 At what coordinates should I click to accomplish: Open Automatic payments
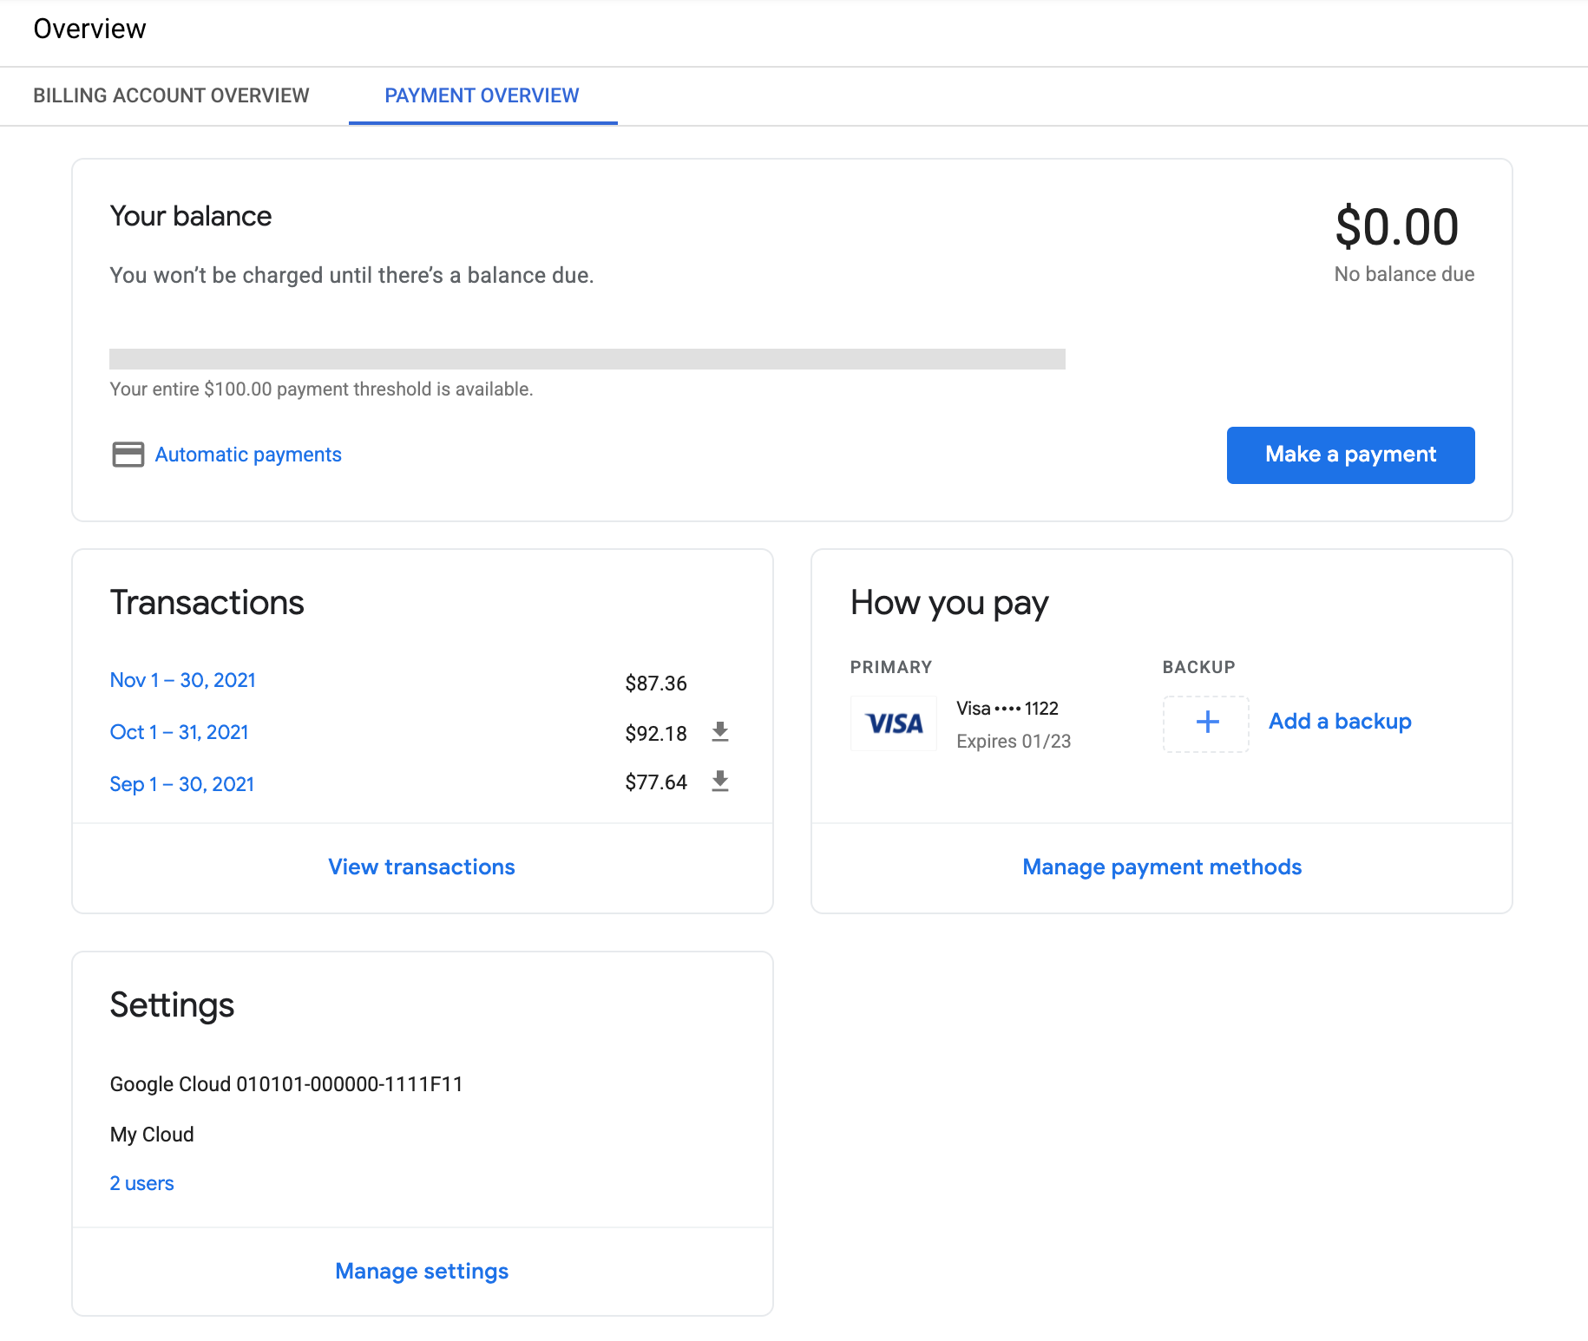pos(247,454)
